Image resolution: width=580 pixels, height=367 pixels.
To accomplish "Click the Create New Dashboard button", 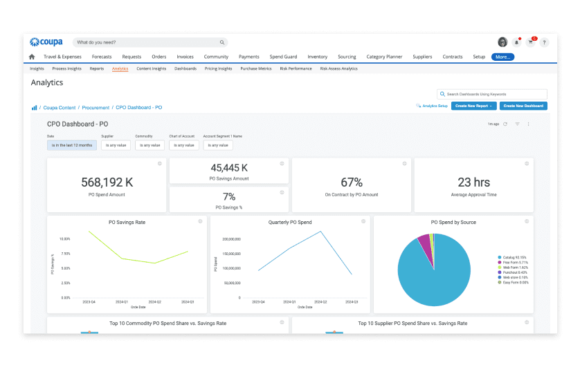I will click(x=523, y=106).
